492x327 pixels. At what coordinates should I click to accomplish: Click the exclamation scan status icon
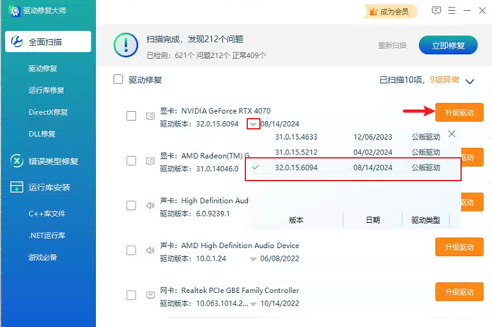(x=126, y=45)
